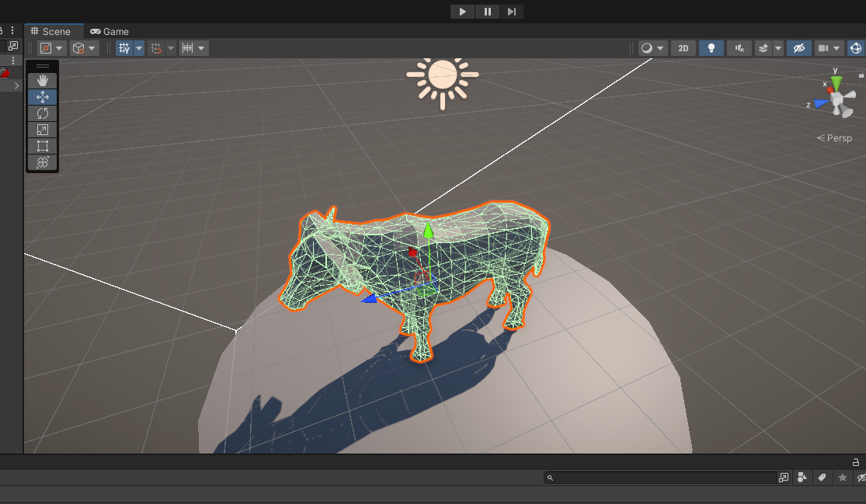Toggle scene audio mute button

[x=739, y=48]
